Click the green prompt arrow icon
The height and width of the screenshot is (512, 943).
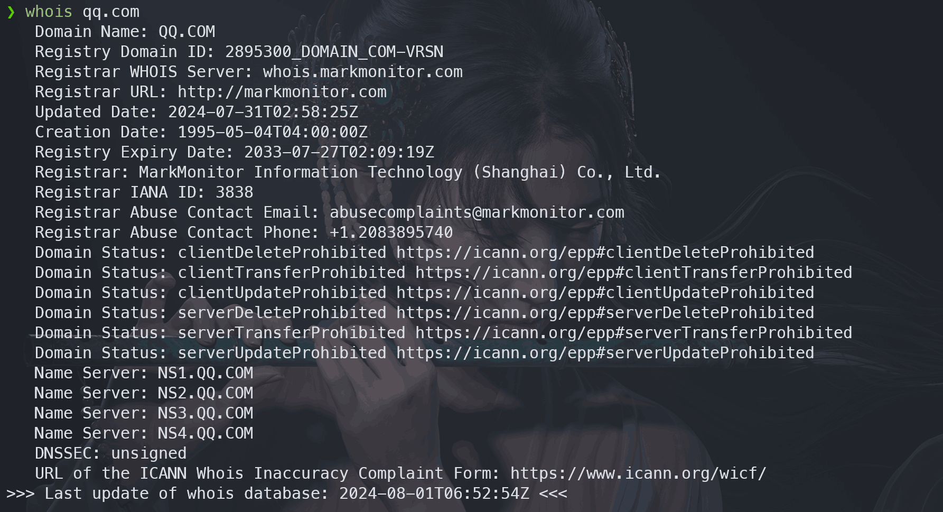coord(11,12)
